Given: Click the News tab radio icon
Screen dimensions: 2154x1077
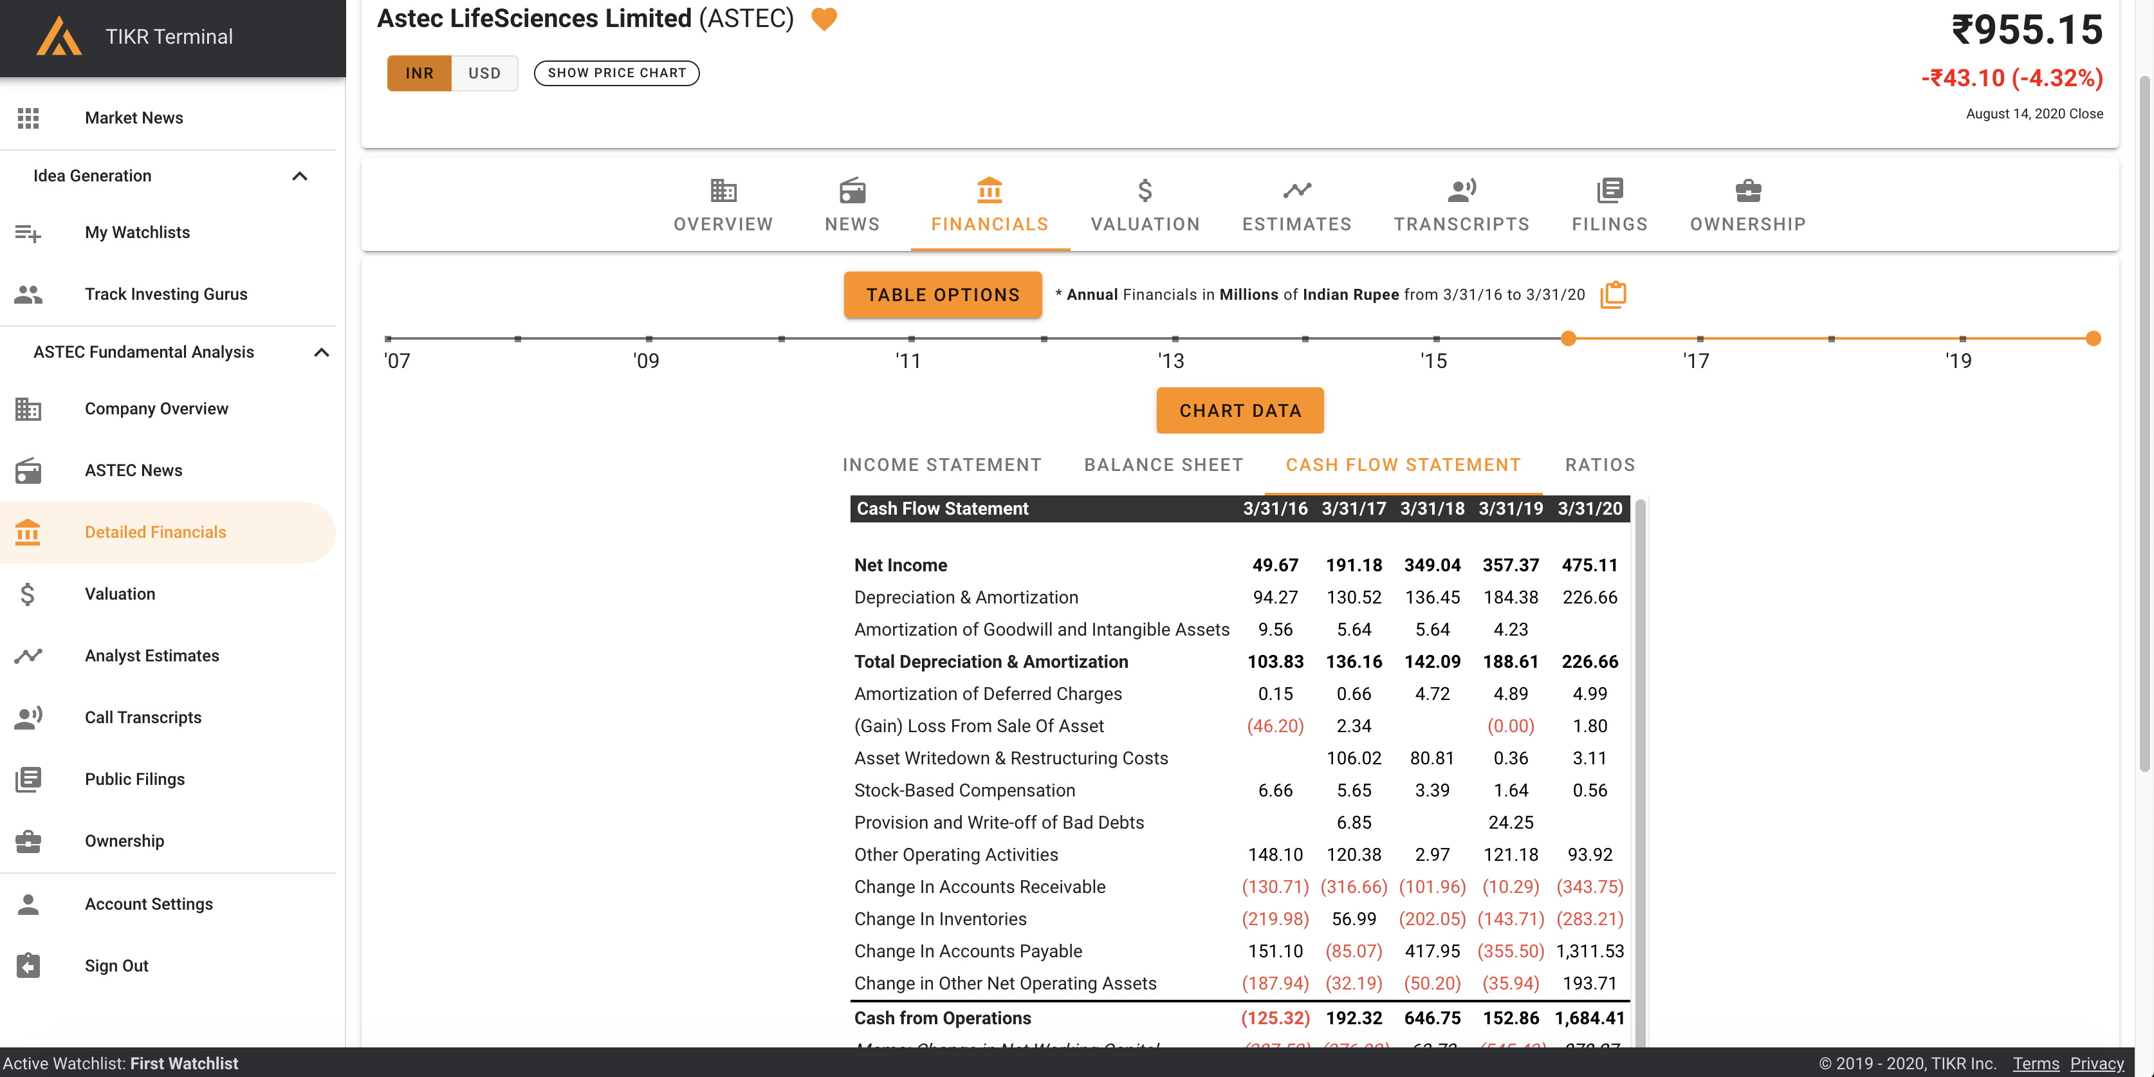Looking at the screenshot, I should 852,190.
